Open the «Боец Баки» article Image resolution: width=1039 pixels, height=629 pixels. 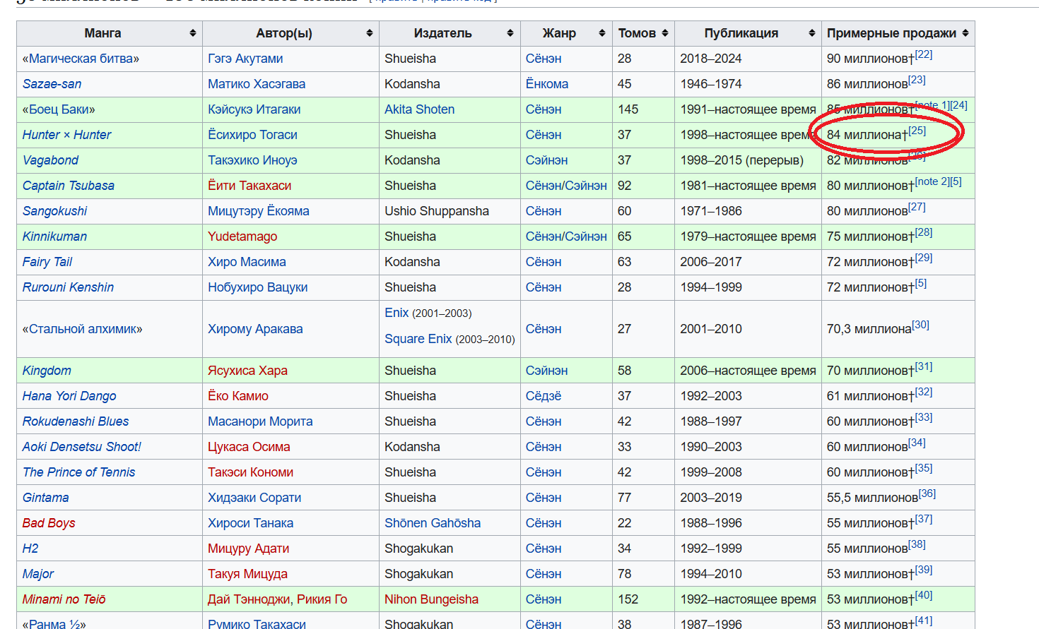pos(59,109)
